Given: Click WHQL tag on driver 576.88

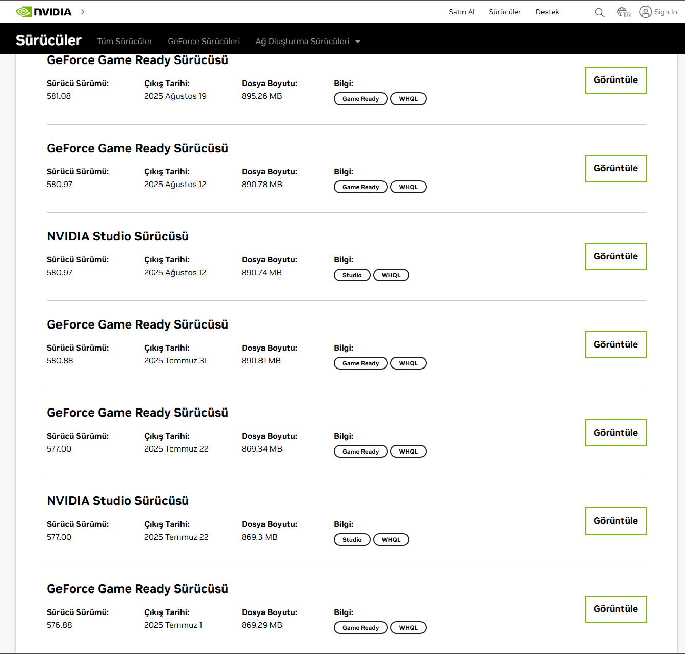Looking at the screenshot, I should point(408,628).
